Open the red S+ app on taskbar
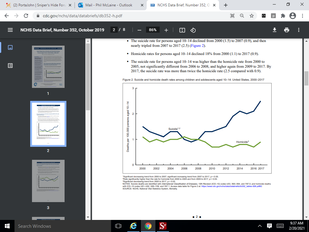Viewport: 309px width, 232px height. tap(163, 226)
